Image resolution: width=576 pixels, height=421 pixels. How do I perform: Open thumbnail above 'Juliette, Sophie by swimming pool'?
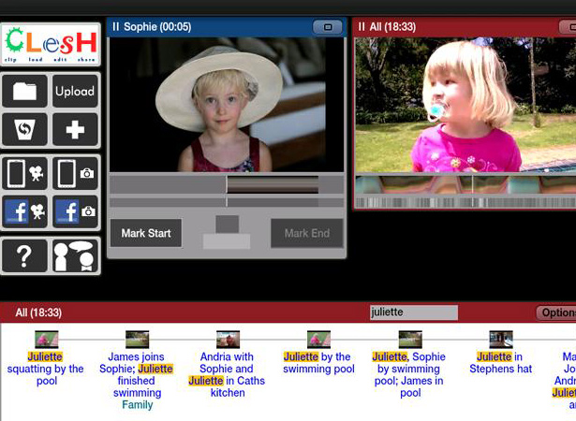click(410, 340)
